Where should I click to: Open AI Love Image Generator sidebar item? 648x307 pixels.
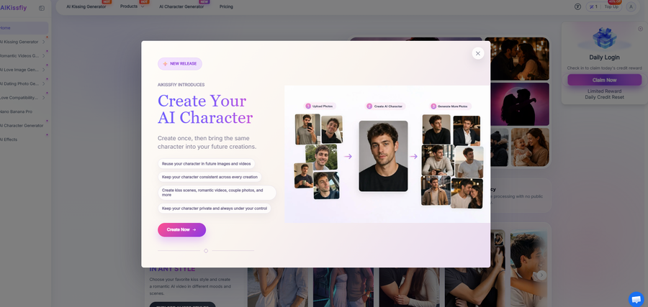point(19,70)
